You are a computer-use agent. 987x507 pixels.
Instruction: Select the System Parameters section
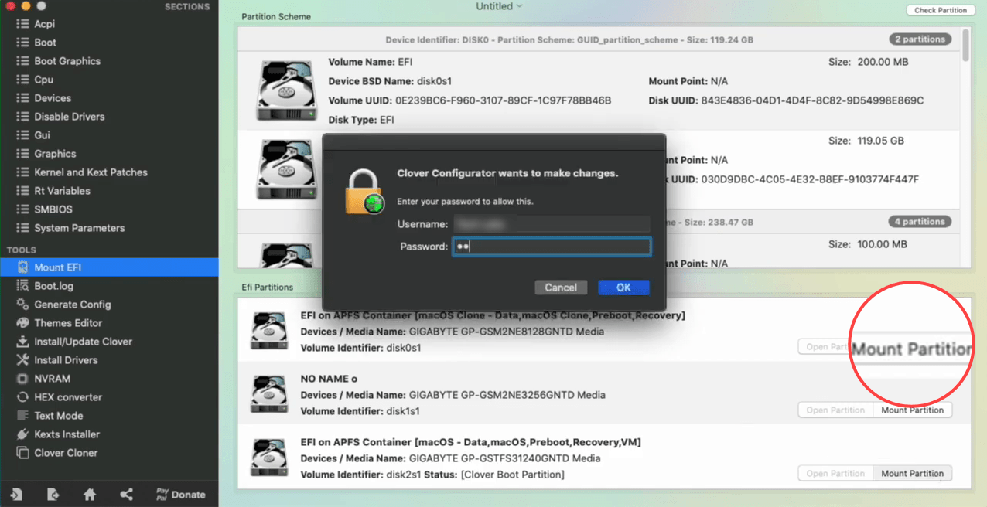tap(109, 228)
